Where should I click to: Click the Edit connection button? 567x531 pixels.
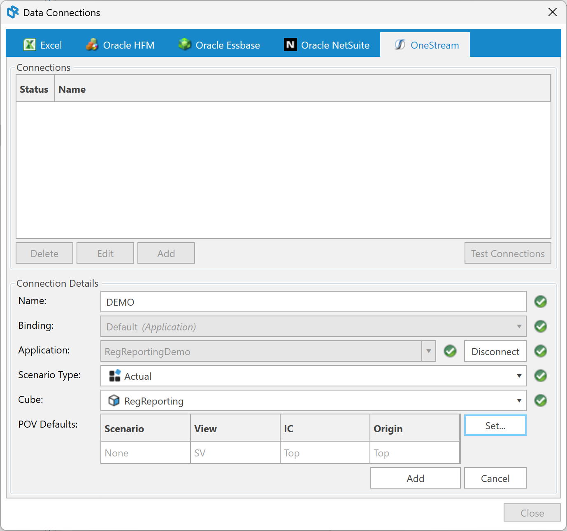coord(105,253)
